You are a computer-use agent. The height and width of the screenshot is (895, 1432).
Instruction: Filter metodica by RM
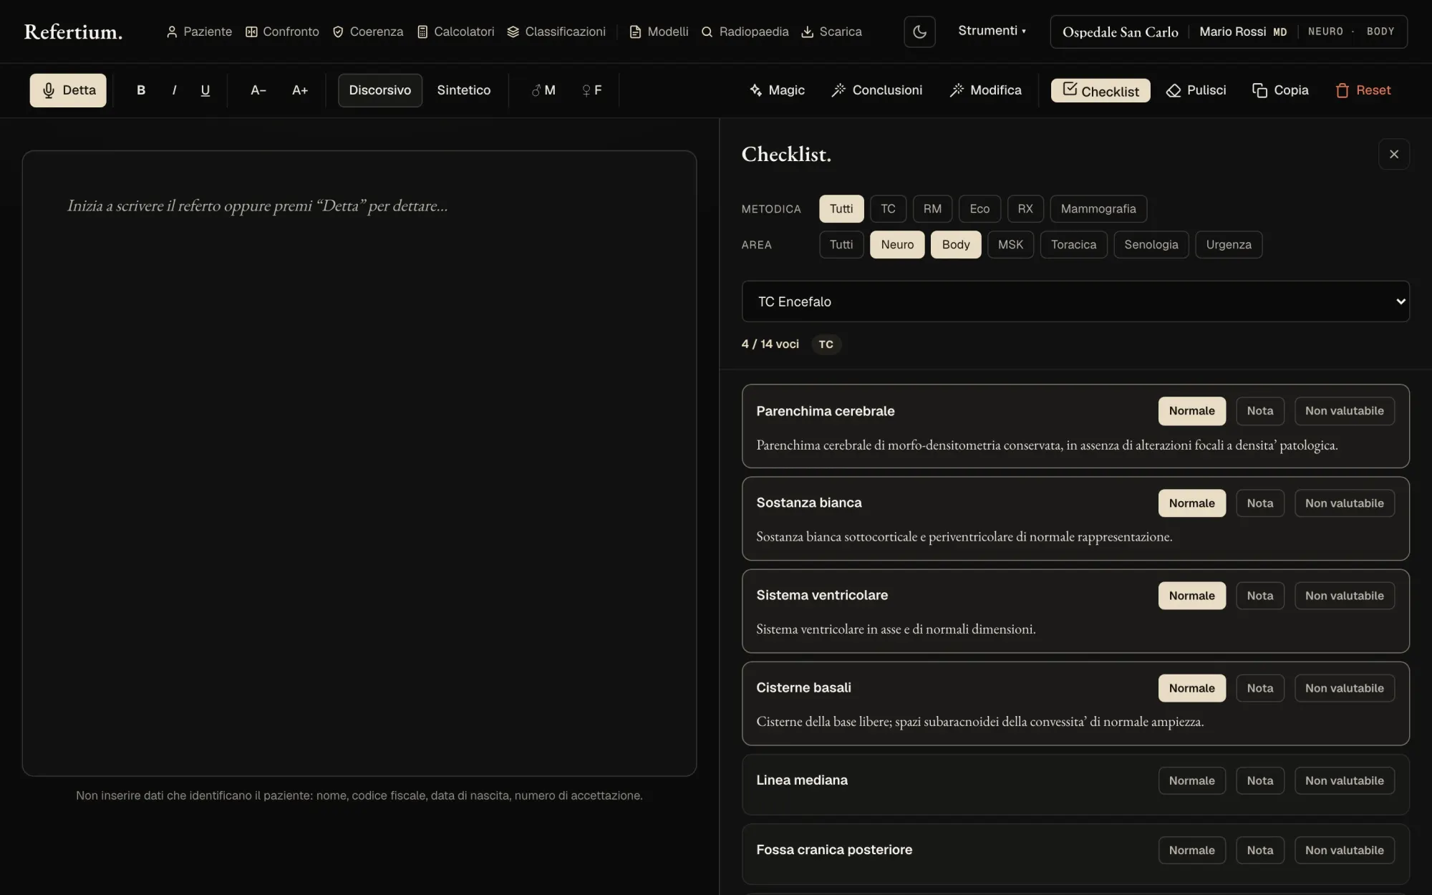tap(932, 209)
